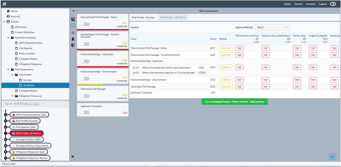Viewport: 341px width, 167px height.
Task: Collapse the Mitigation Measures folder in tree
Action: coord(12,96)
